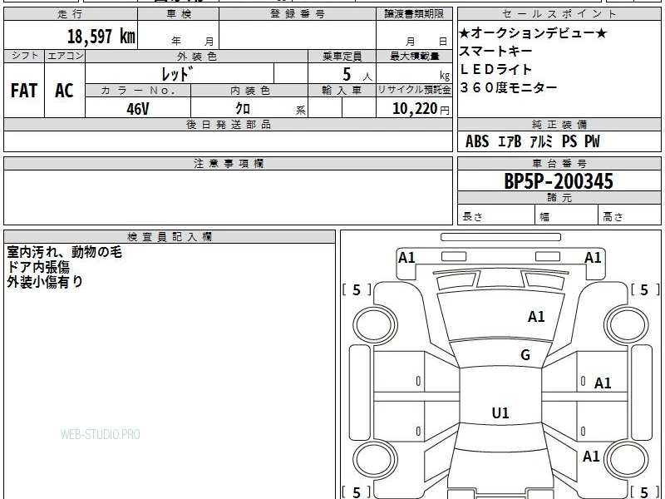
Task: Click the G mark on the windshield
Action: [x=525, y=355]
